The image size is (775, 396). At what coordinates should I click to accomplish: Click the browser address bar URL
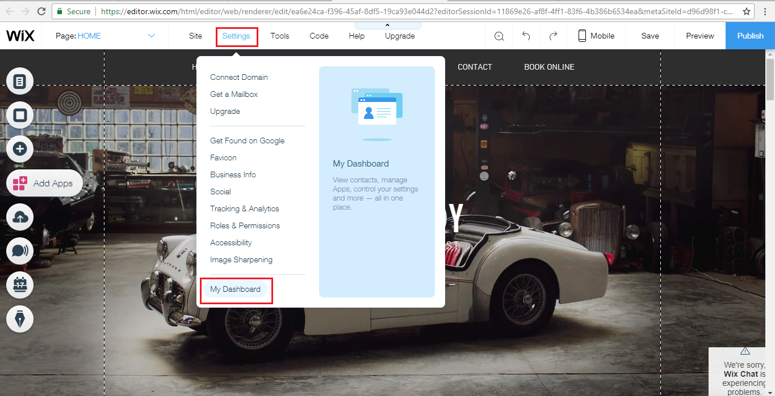(416, 11)
